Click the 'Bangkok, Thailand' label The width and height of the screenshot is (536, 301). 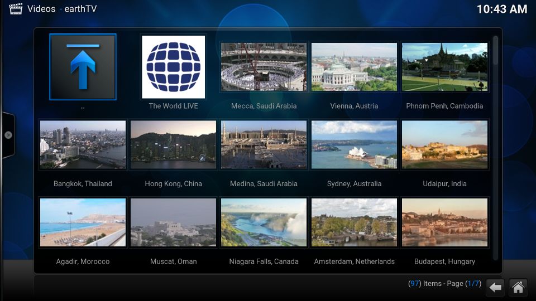[83, 183]
